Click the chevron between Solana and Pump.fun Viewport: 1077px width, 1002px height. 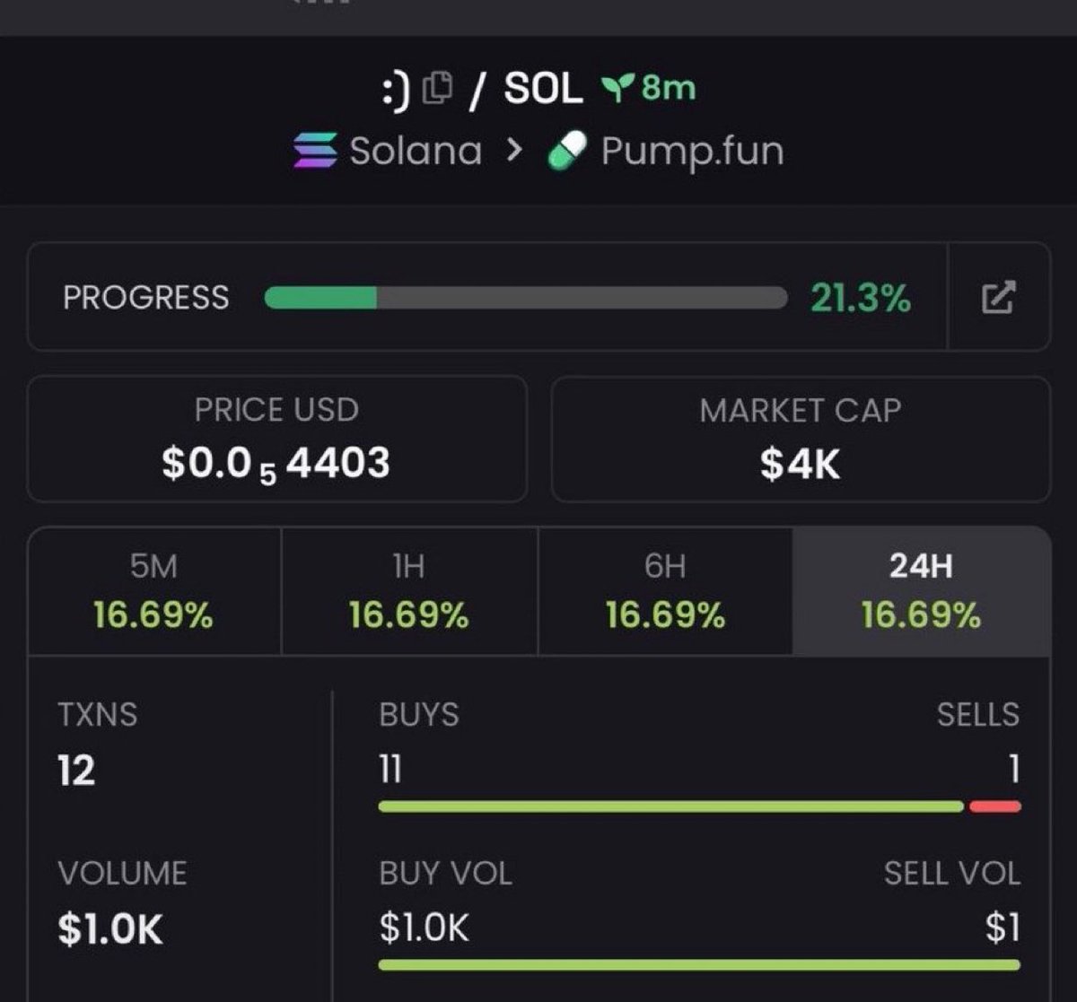[x=513, y=151]
